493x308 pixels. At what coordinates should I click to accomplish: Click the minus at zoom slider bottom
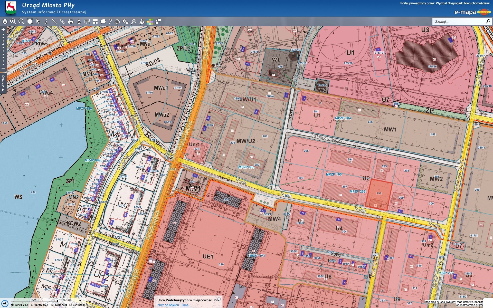3,68
